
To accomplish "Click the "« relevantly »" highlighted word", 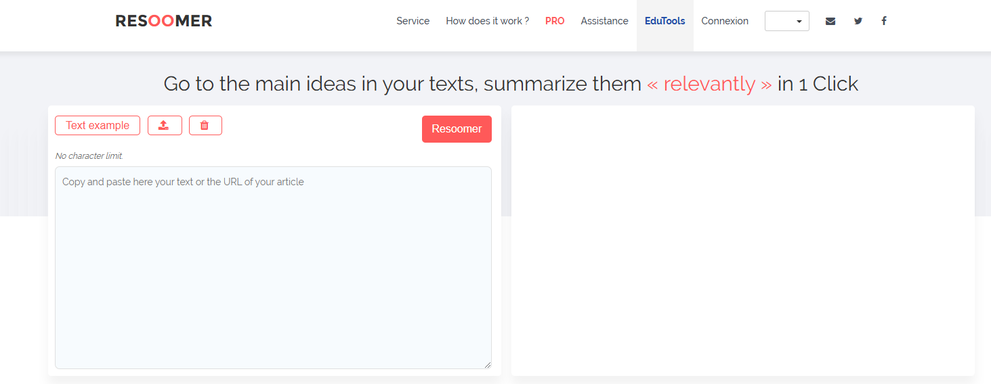I will click(x=709, y=84).
